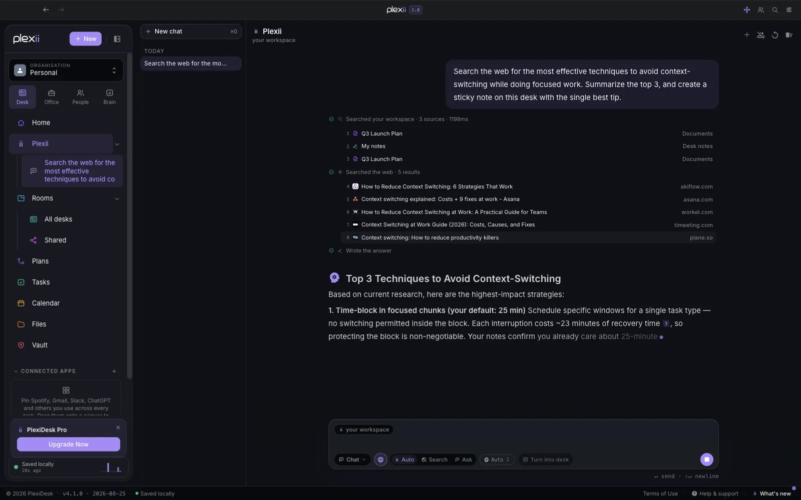Start a New chat
Viewport: 801px width, 500px height.
191,31
